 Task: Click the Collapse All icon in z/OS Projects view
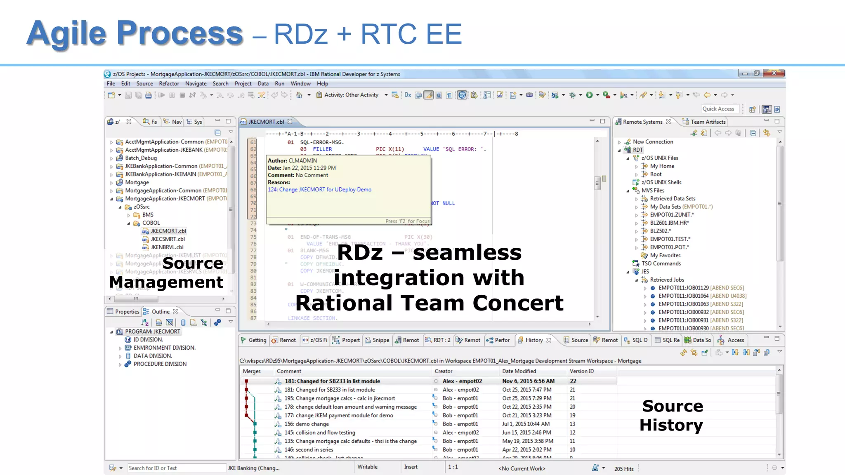[x=218, y=133]
